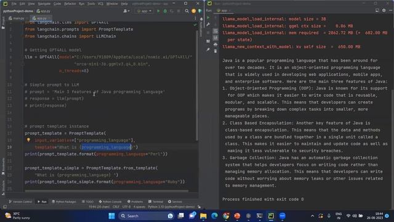The width and height of the screenshot is (394, 222).
Task: Click pin tab icon in Run window
Action: point(208,49)
